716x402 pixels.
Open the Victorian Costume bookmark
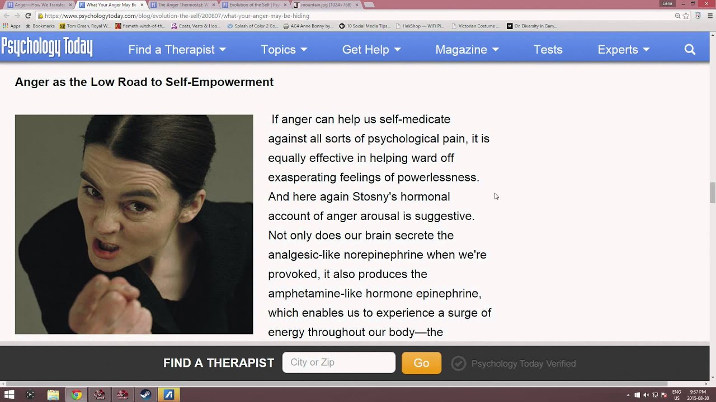[475, 26]
